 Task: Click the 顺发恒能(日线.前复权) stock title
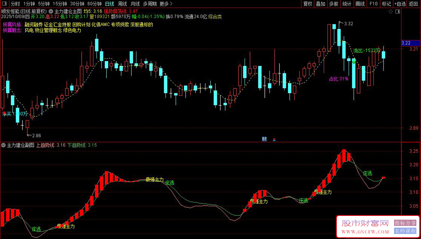click(x=24, y=11)
